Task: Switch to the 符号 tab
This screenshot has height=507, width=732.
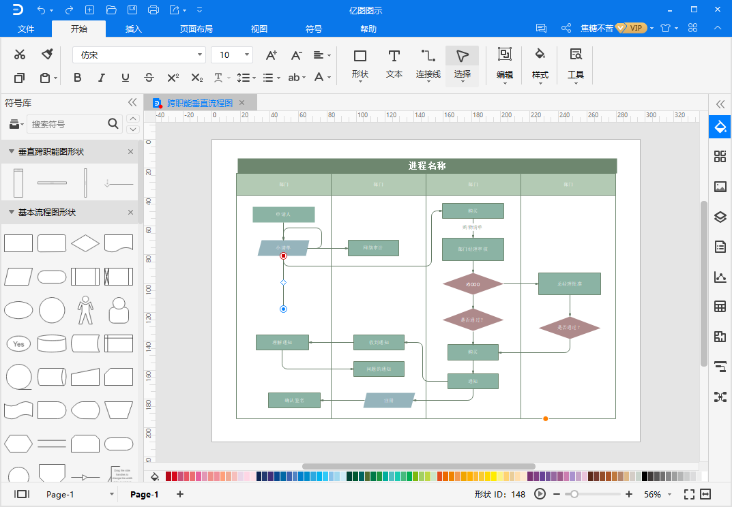Action: [314, 29]
